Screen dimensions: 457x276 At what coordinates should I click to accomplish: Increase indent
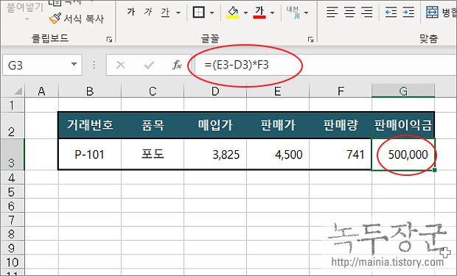[408, 13]
